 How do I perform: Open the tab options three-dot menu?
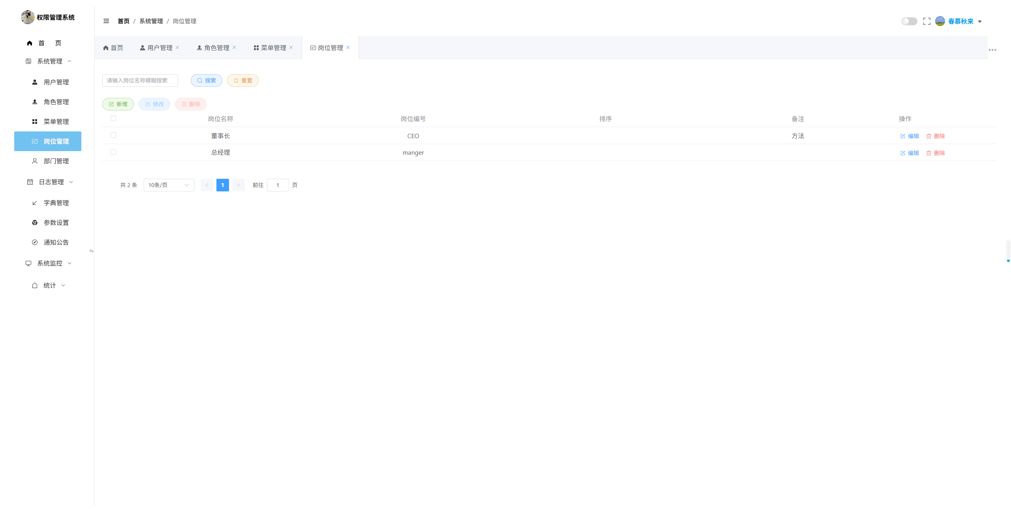(992, 50)
